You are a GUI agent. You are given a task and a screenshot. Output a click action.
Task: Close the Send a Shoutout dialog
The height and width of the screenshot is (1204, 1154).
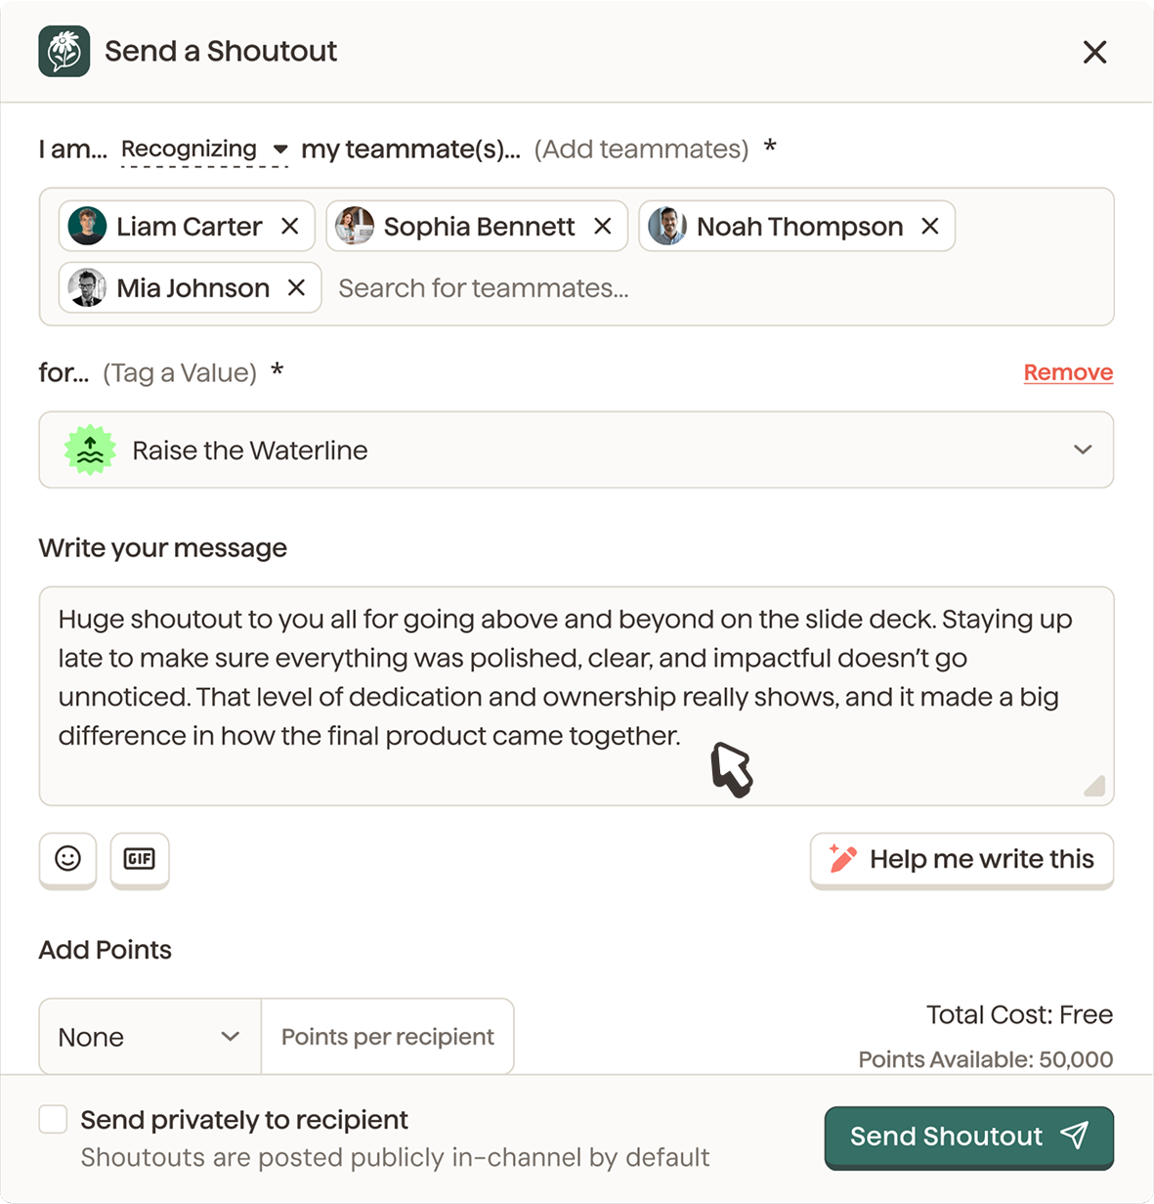click(1094, 52)
